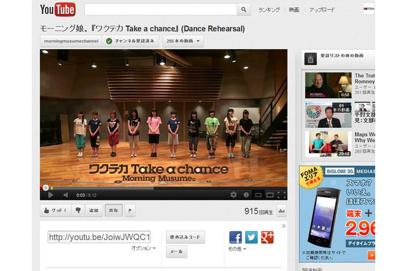
Task: Enter fullscreen with the fullscreen icon
Action: [x=282, y=195]
